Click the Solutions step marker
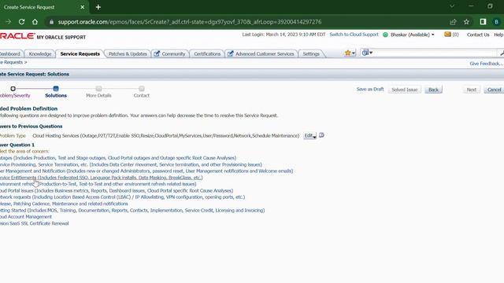This screenshot has height=283, width=504. [56, 89]
